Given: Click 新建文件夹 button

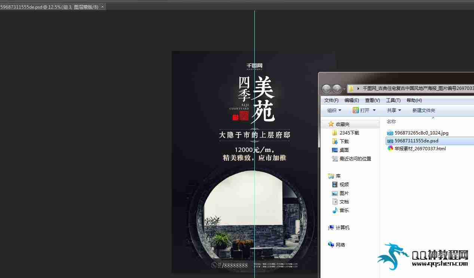Looking at the screenshot, I should 424,110.
